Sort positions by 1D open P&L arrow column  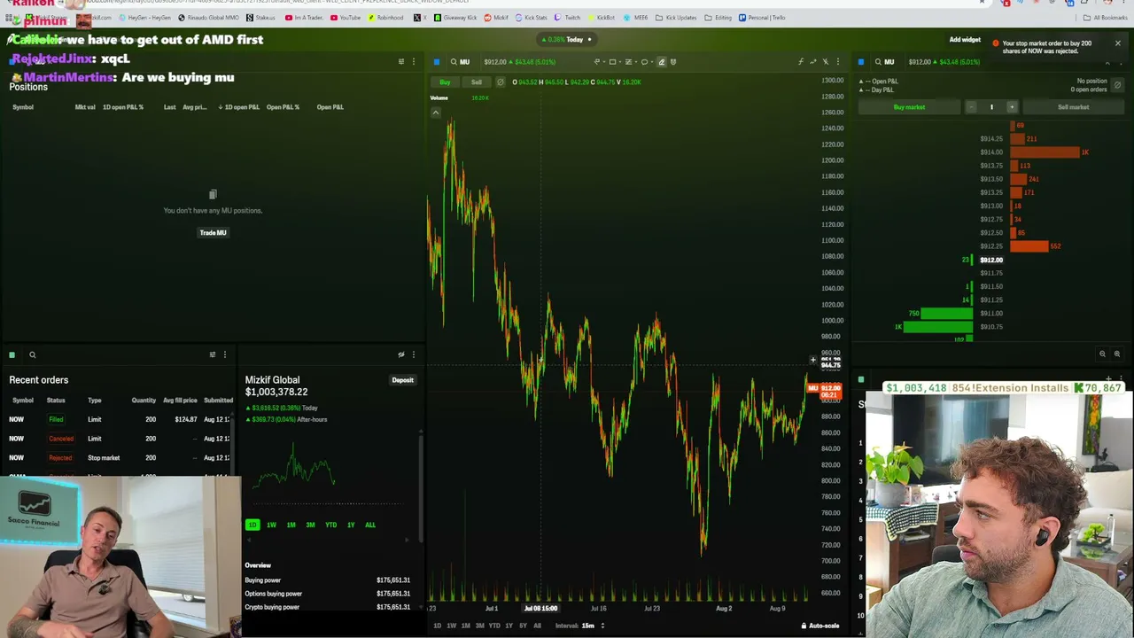[238, 107]
